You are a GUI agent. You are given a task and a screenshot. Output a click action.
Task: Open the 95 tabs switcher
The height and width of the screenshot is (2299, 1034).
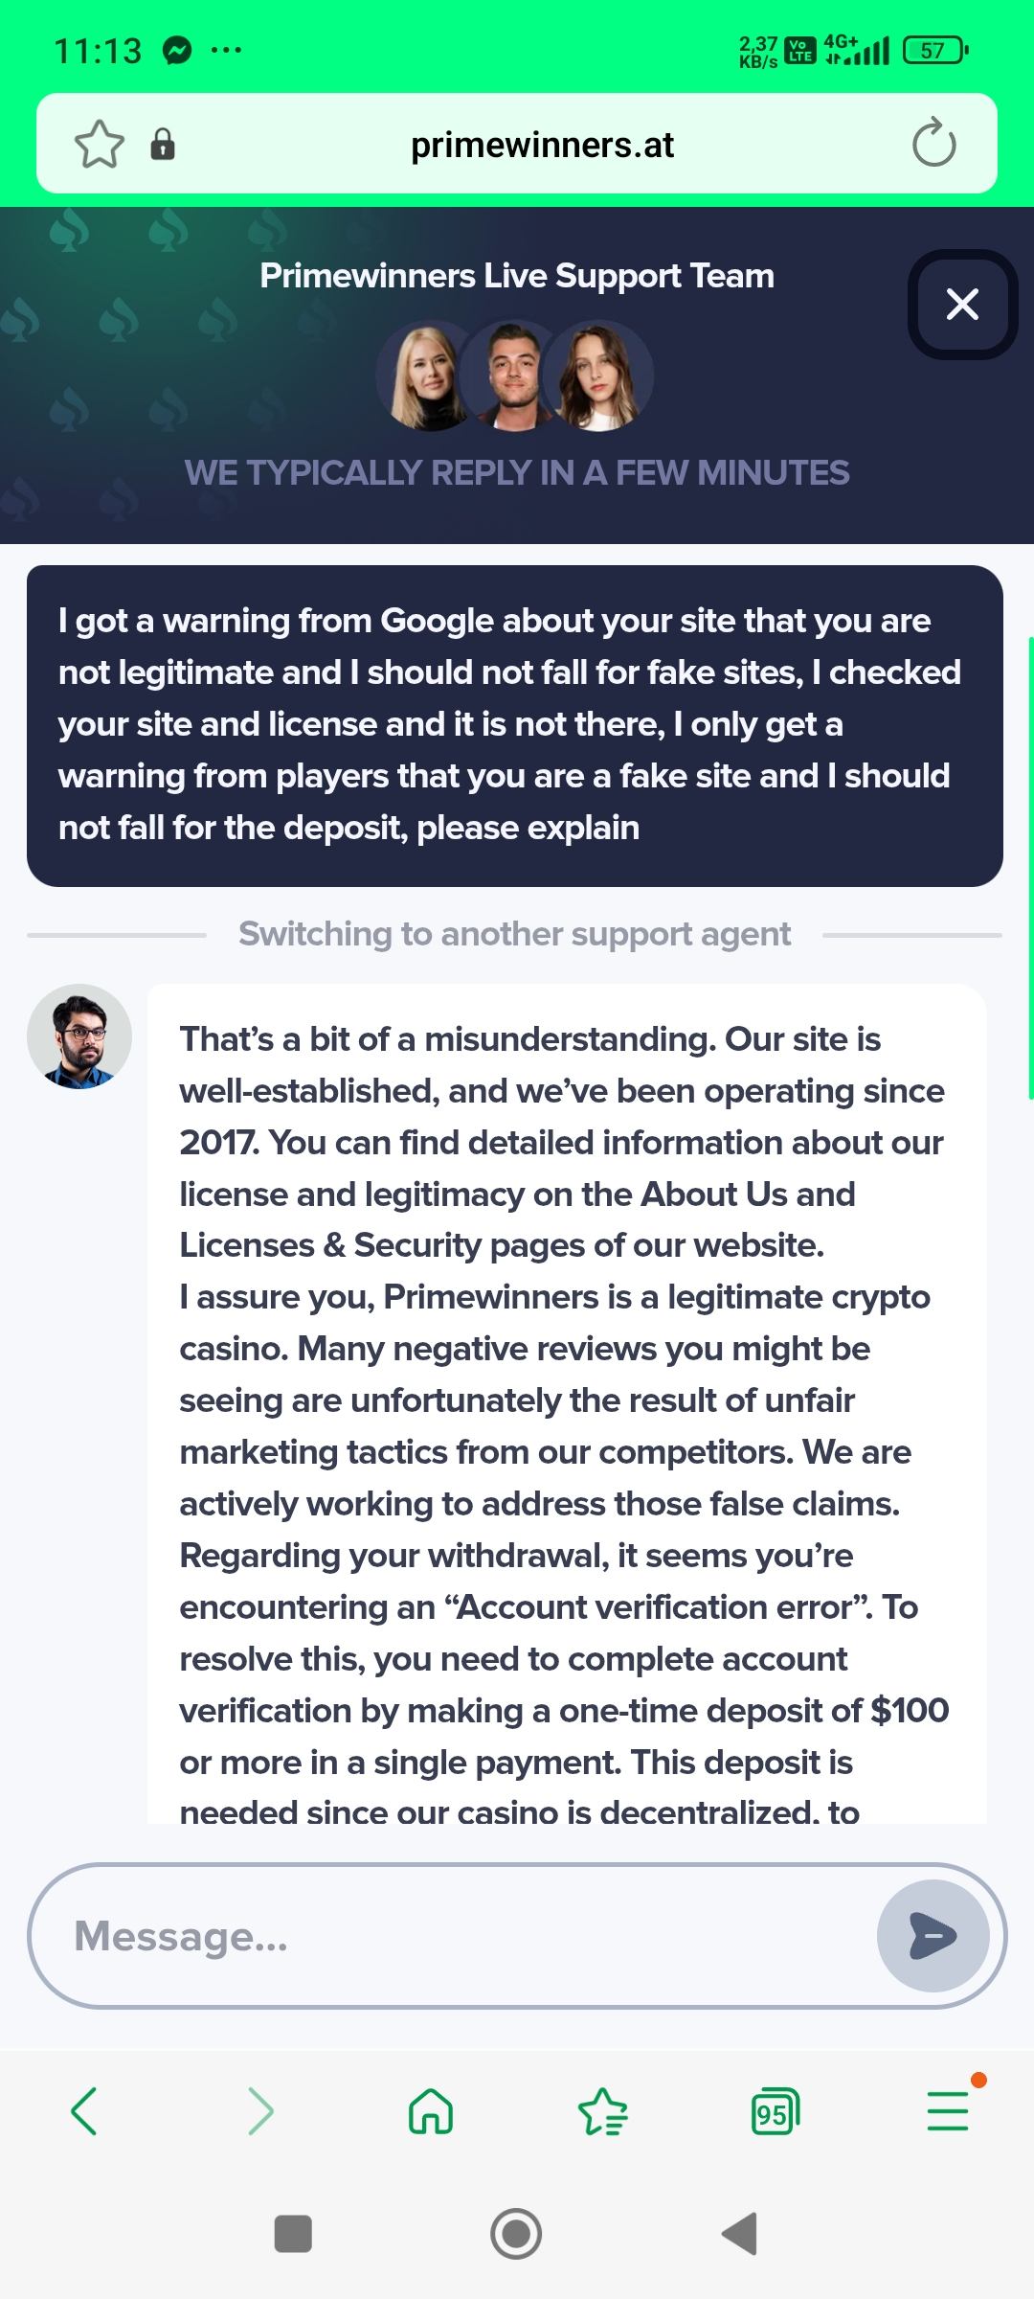pyautogui.click(x=775, y=2111)
